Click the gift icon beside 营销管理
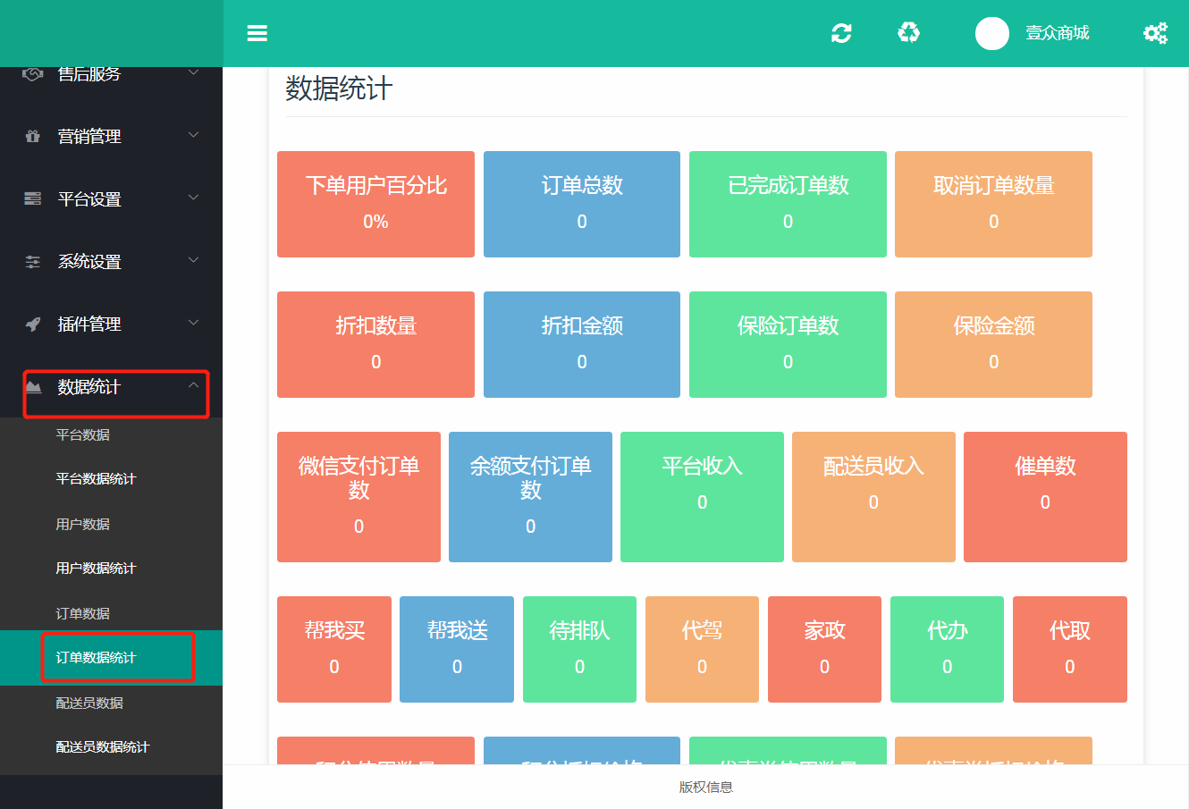Screen dimensions: 1189x809 [33, 137]
